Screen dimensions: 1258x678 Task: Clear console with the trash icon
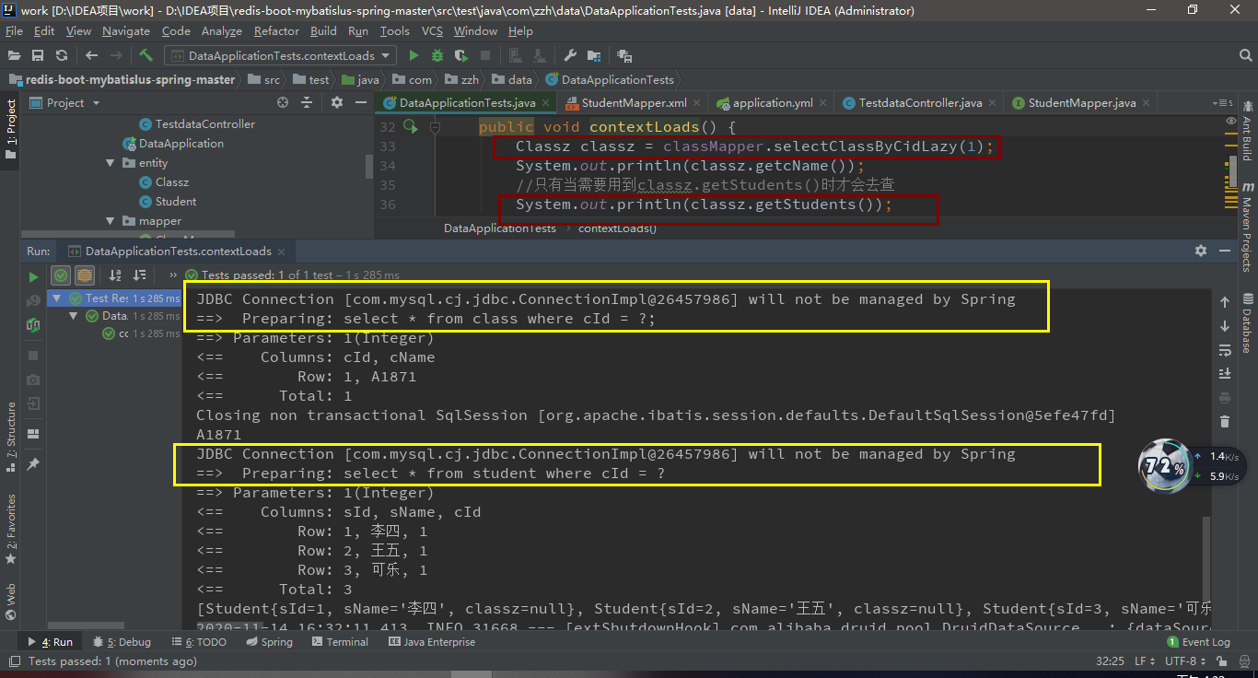click(1225, 422)
